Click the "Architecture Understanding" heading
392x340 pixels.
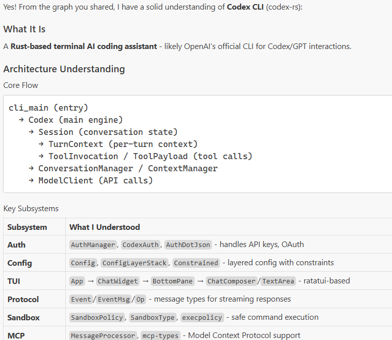pyautogui.click(x=64, y=69)
